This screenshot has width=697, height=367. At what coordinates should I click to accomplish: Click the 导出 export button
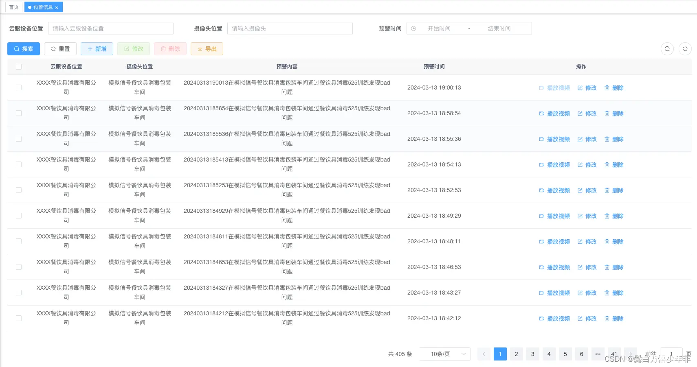coord(207,49)
